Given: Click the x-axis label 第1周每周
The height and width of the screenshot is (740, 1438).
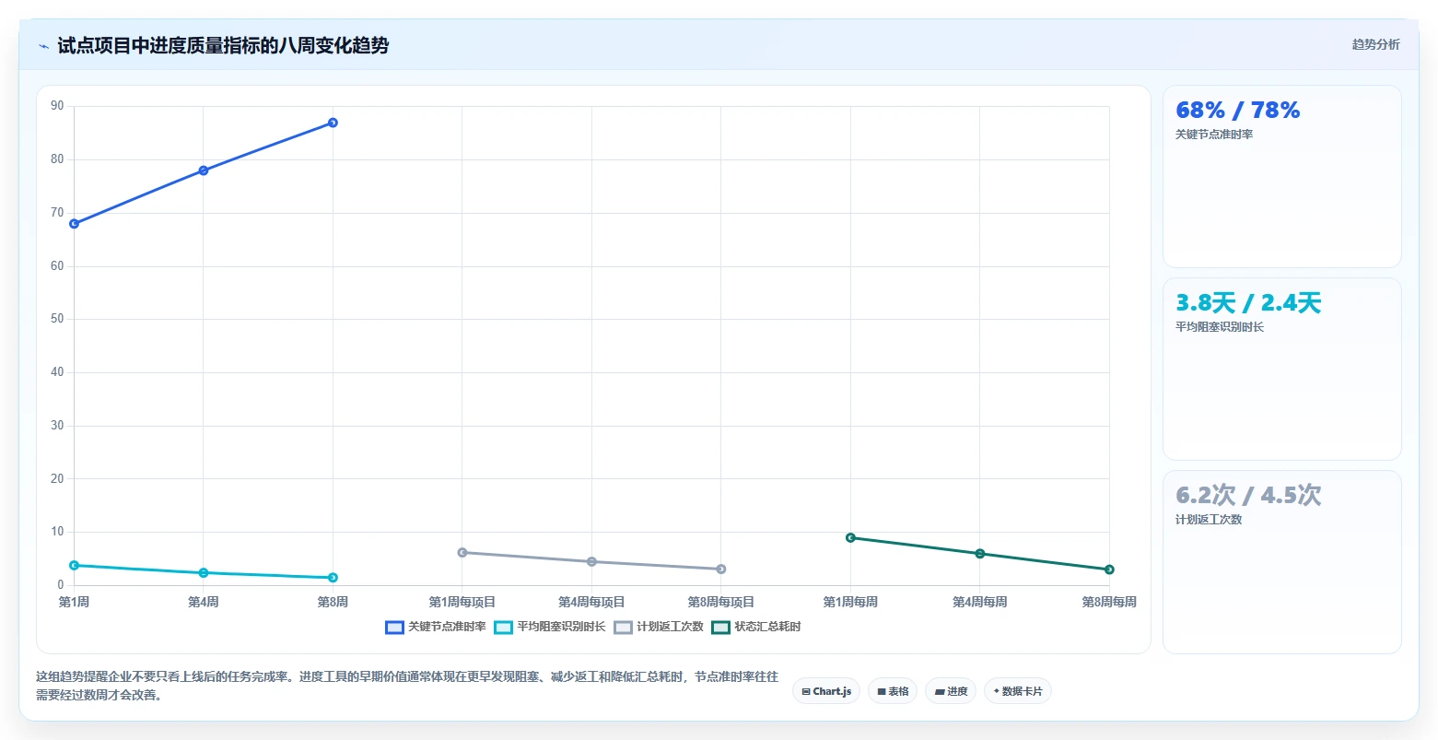Looking at the screenshot, I should [850, 602].
